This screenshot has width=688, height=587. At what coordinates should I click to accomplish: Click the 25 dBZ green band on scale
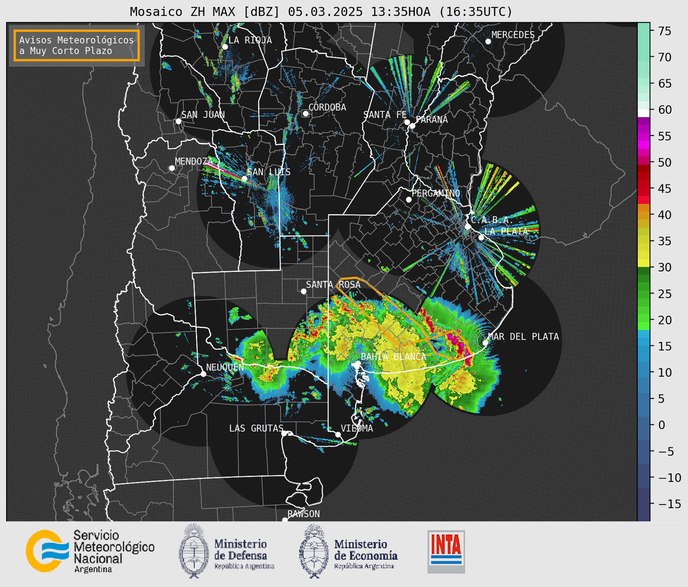coord(644,294)
